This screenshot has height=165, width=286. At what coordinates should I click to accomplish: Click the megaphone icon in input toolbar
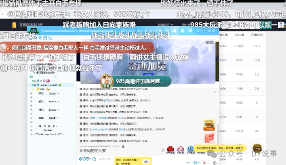point(81,159)
